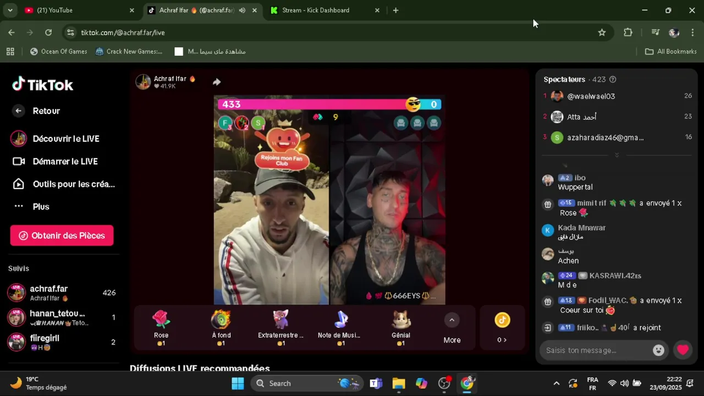This screenshot has width=704, height=396.
Task: Reload the page
Action: 48,32
